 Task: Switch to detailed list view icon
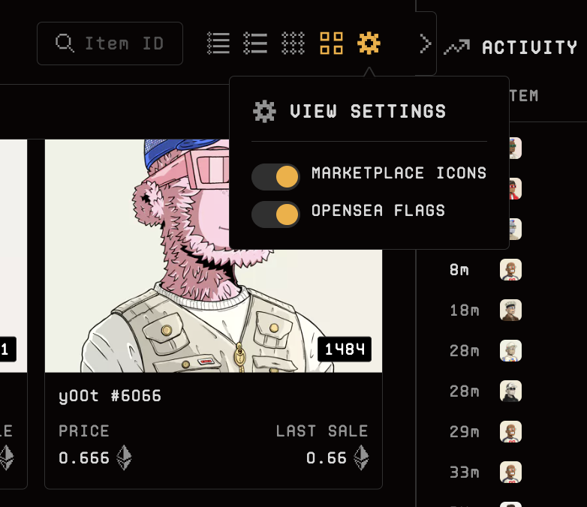tap(255, 43)
